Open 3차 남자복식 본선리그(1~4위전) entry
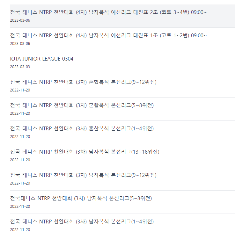 [x=82, y=222]
